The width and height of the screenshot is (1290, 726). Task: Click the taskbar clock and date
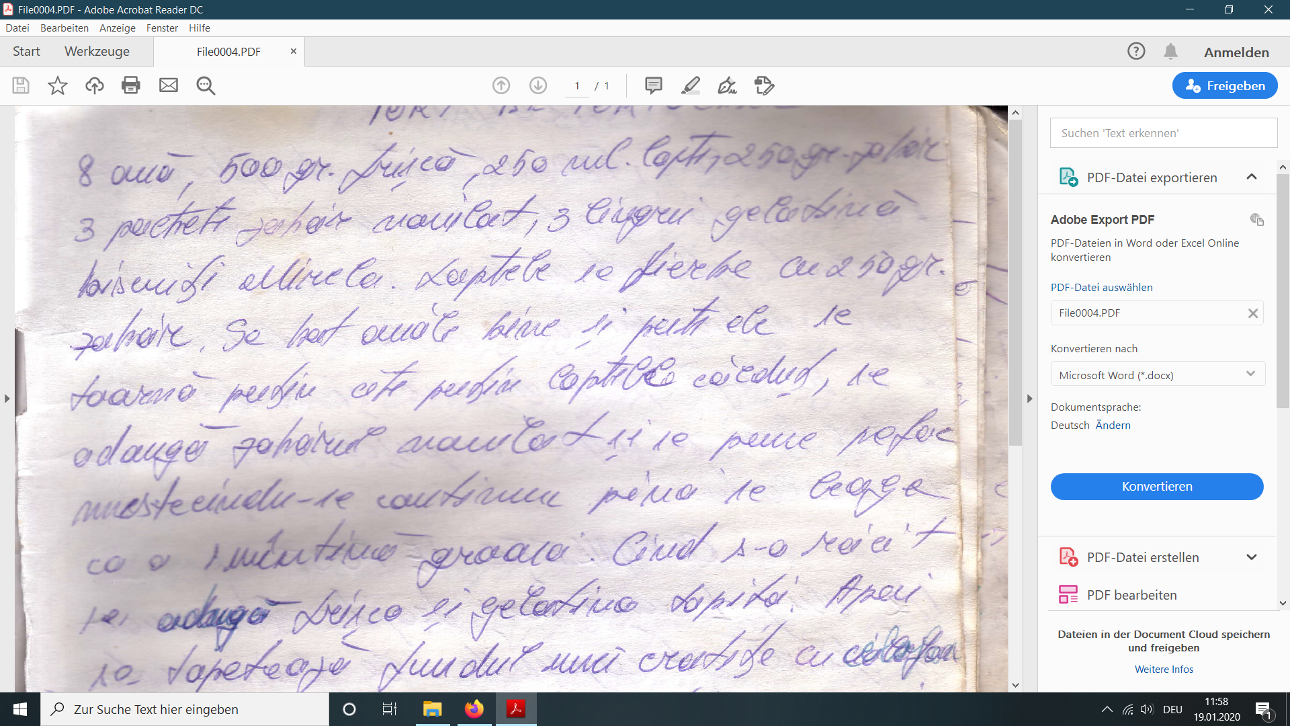tap(1217, 710)
